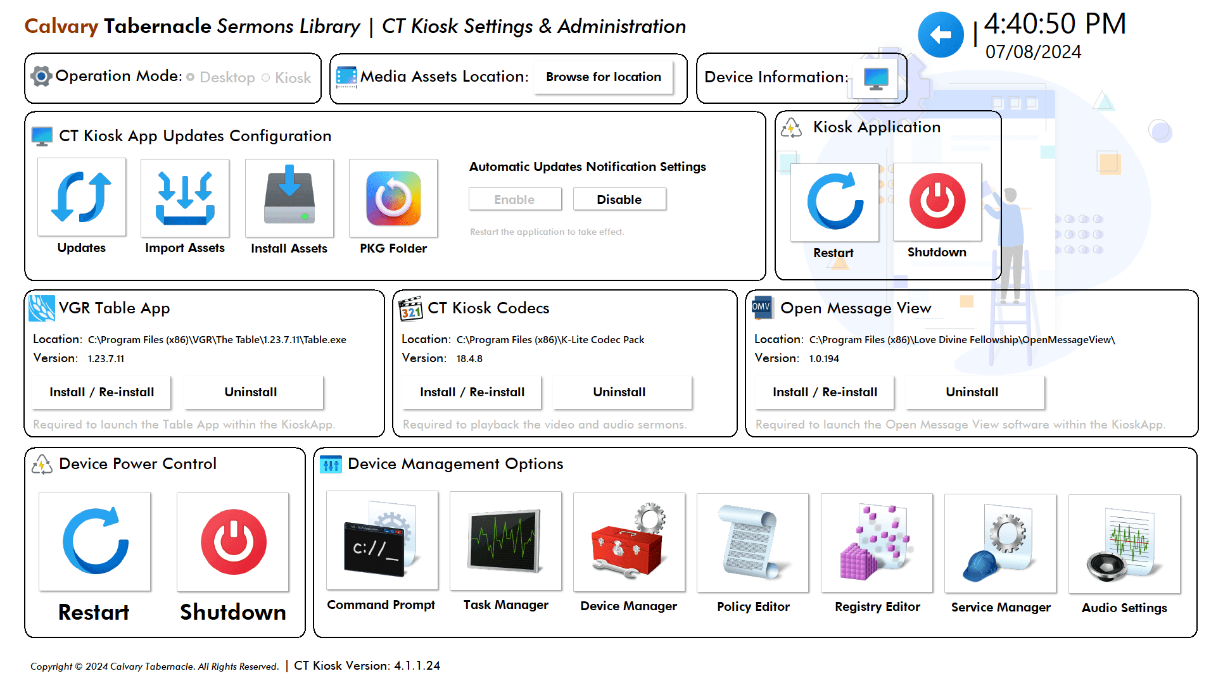The height and width of the screenshot is (683, 1223).
Task: Install or re-install CT Kiosk Codecs
Action: tap(472, 392)
